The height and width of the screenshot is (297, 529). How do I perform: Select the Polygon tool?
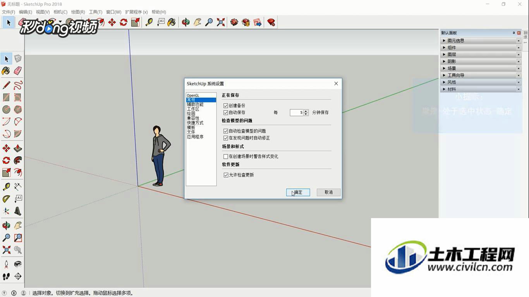coord(18,110)
